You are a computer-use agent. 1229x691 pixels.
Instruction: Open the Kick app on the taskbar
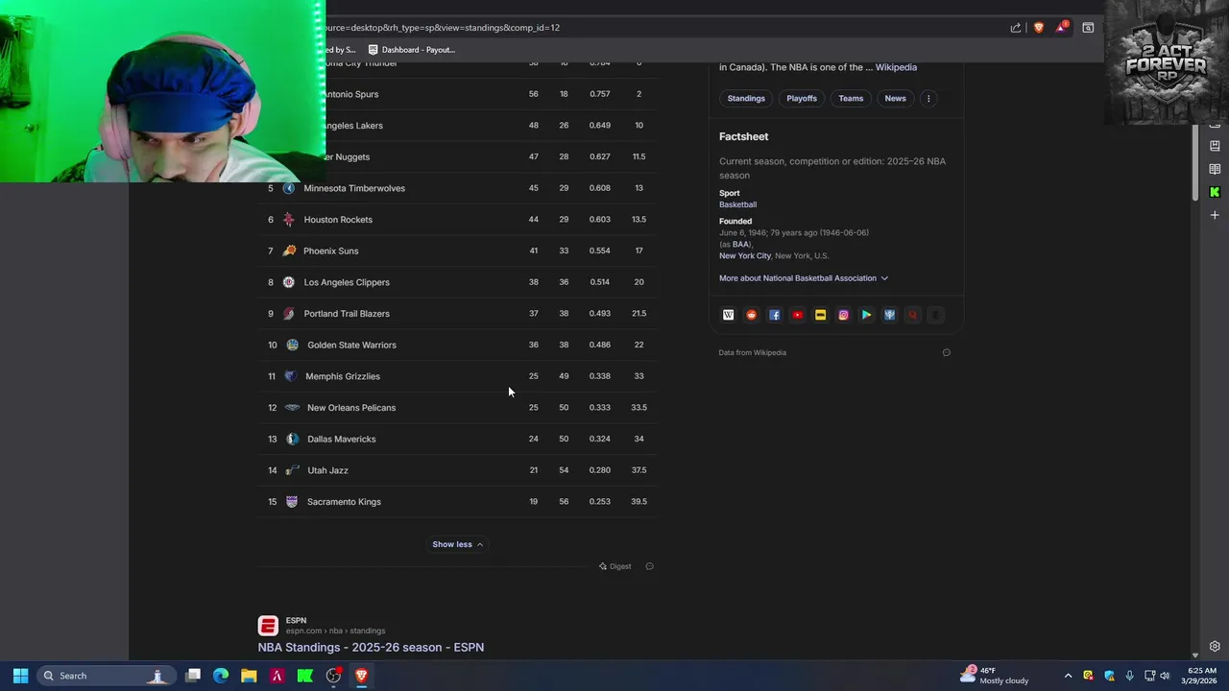coord(305,676)
